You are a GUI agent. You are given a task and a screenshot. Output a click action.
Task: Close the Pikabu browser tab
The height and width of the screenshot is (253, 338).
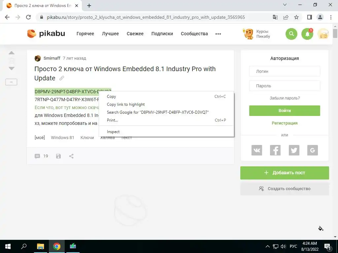pos(77,6)
